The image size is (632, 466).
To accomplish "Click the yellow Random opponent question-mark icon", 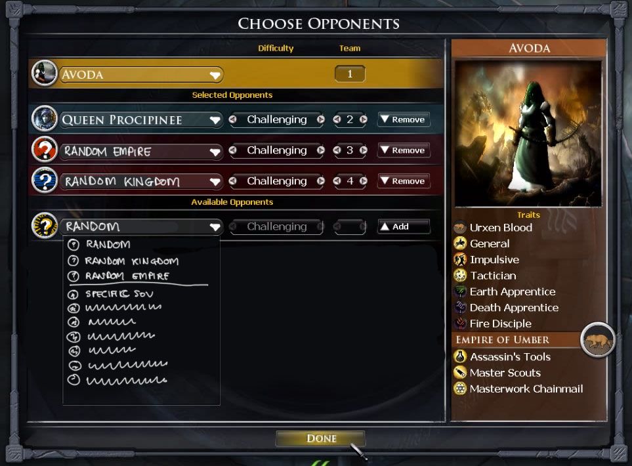I will point(45,225).
